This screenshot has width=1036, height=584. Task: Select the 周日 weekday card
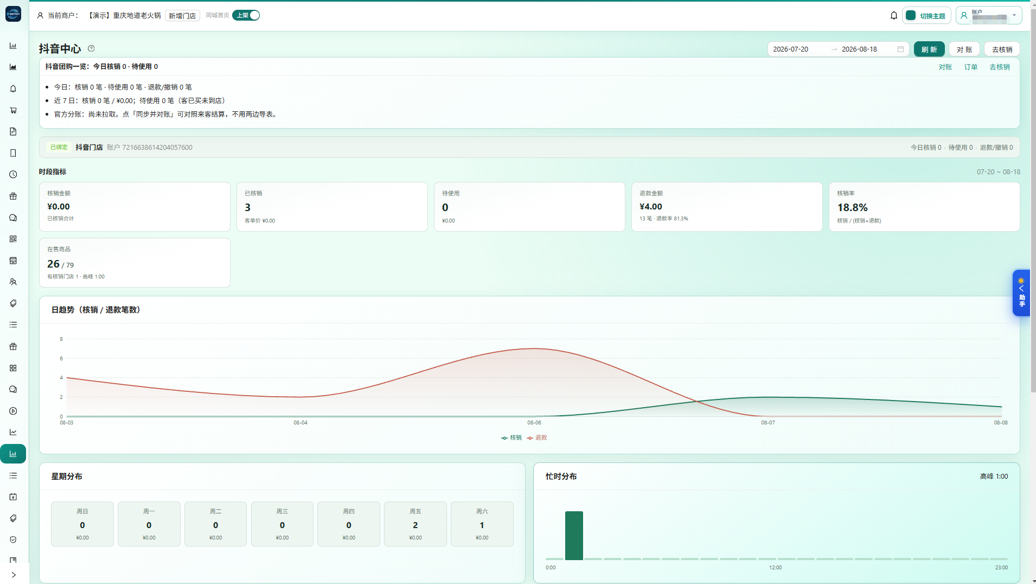[x=82, y=524]
